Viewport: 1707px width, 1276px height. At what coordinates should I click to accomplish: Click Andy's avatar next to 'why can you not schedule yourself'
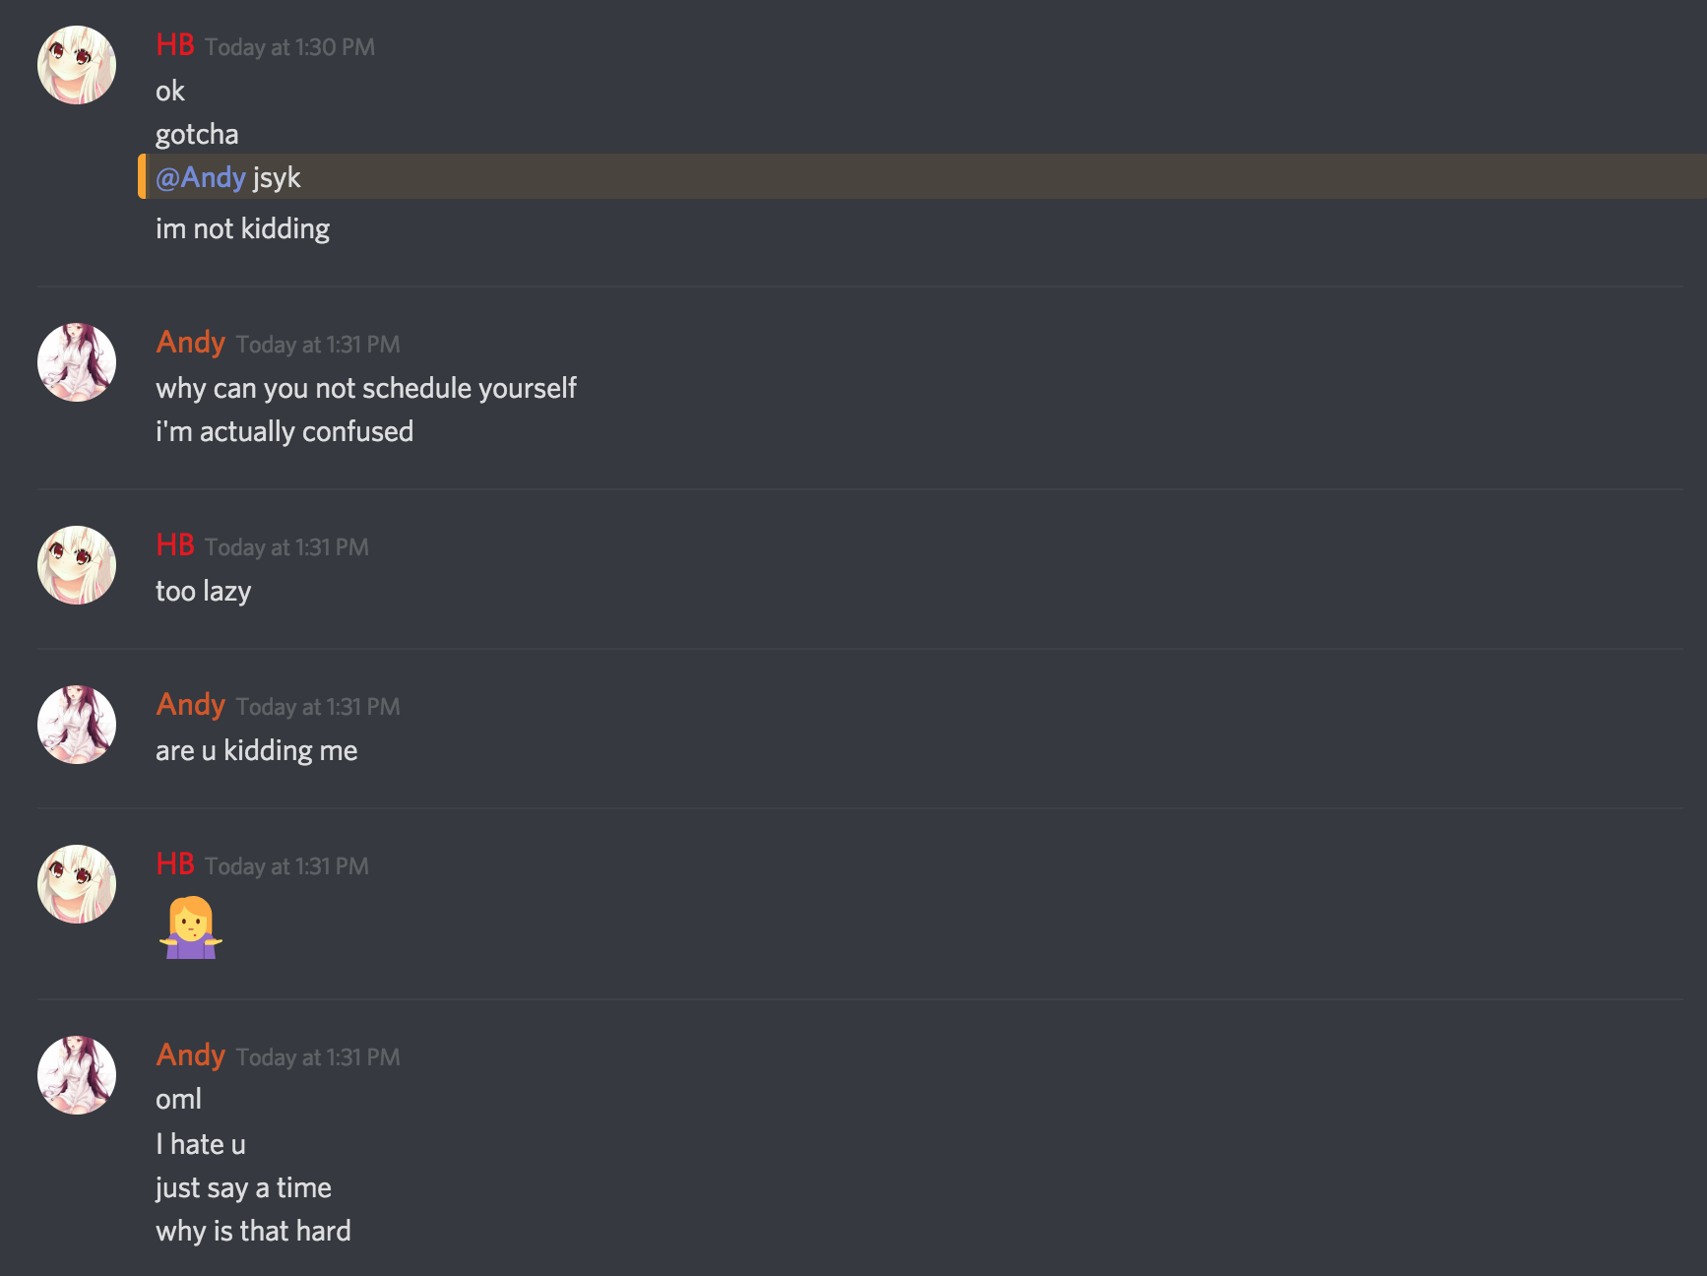click(x=77, y=362)
